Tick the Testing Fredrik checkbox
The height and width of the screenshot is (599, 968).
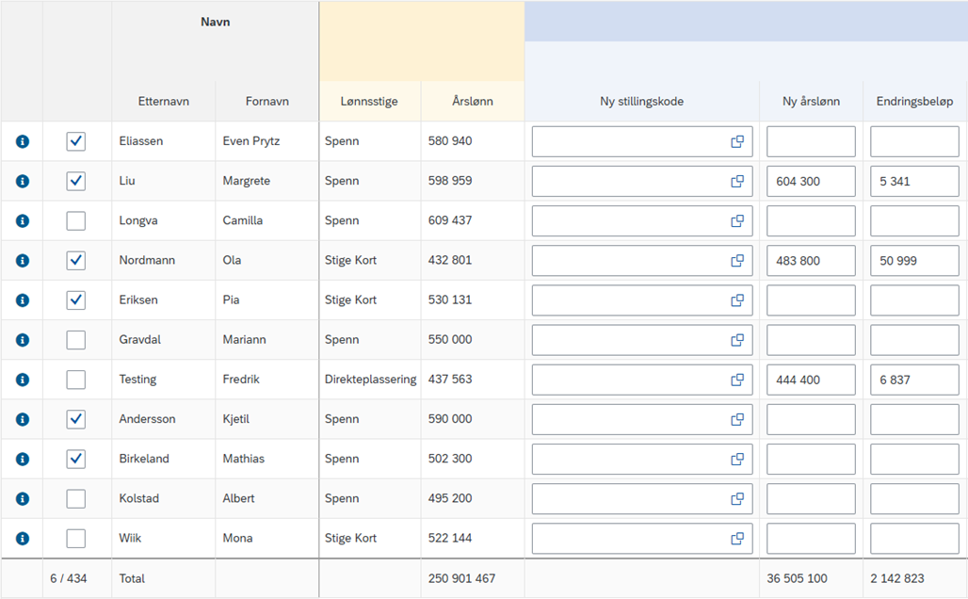coord(76,380)
